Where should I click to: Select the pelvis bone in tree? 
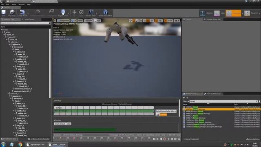tap(8, 32)
